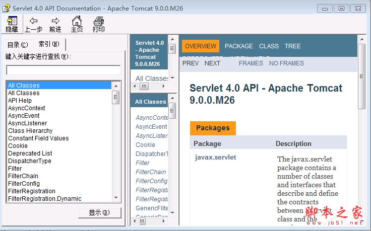Screen dimensions: 371x231
Task: Click All Classes link in top-left frame
Action: 151,79
